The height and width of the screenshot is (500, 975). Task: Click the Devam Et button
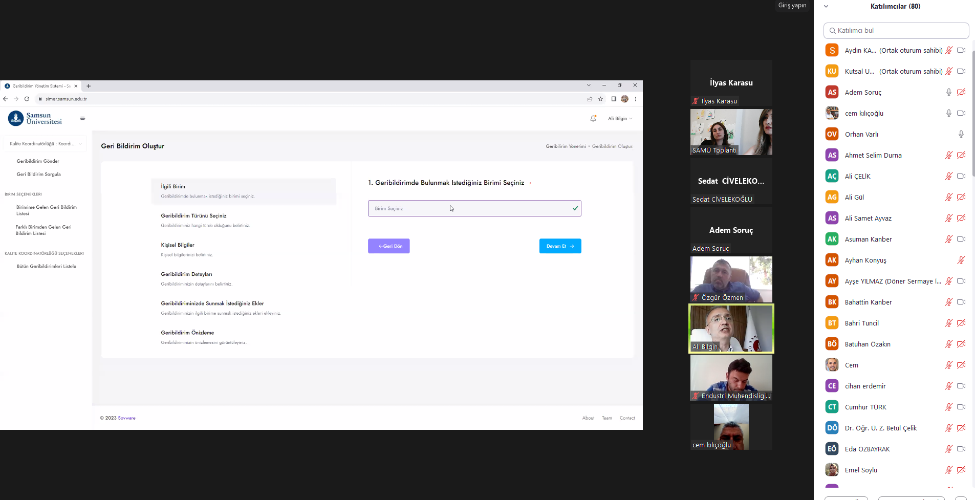click(x=560, y=246)
